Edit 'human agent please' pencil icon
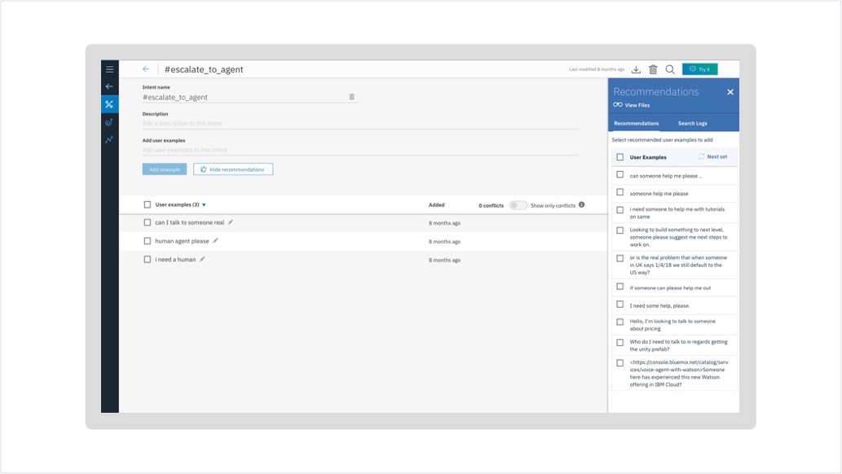Screen dimensions: 842x474 click(x=215, y=241)
